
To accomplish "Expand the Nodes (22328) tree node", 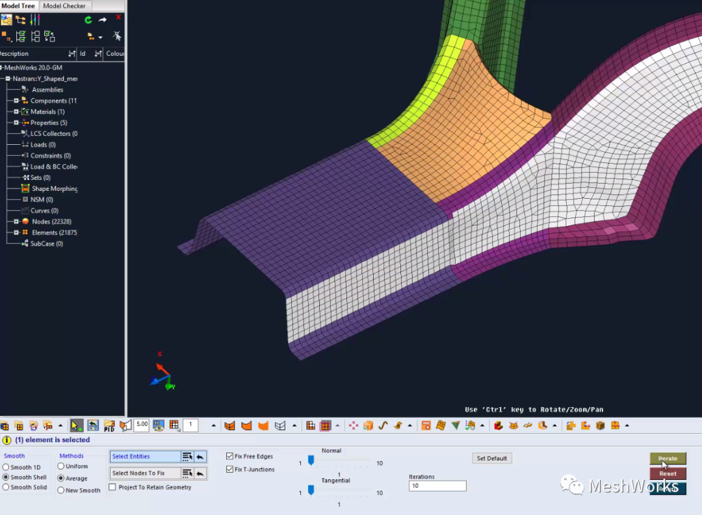I will point(16,221).
